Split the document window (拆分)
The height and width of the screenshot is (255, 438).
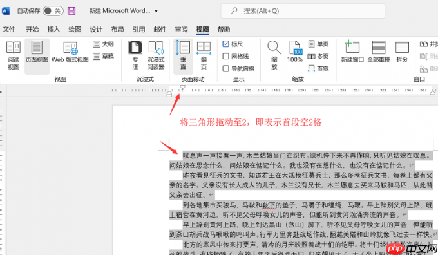click(402, 52)
